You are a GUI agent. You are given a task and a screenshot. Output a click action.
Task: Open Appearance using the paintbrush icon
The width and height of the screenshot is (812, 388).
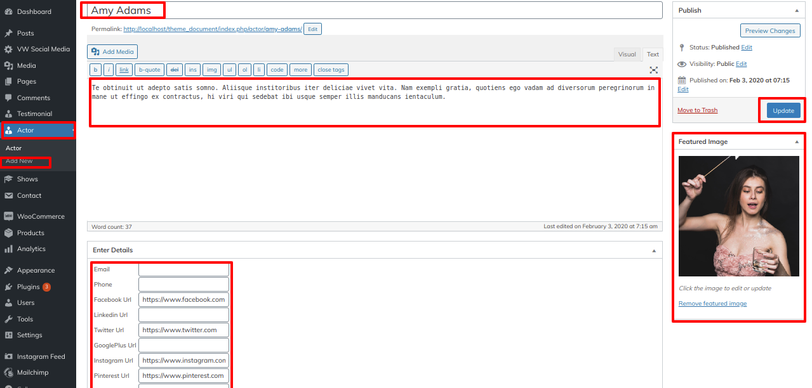pyautogui.click(x=8, y=270)
